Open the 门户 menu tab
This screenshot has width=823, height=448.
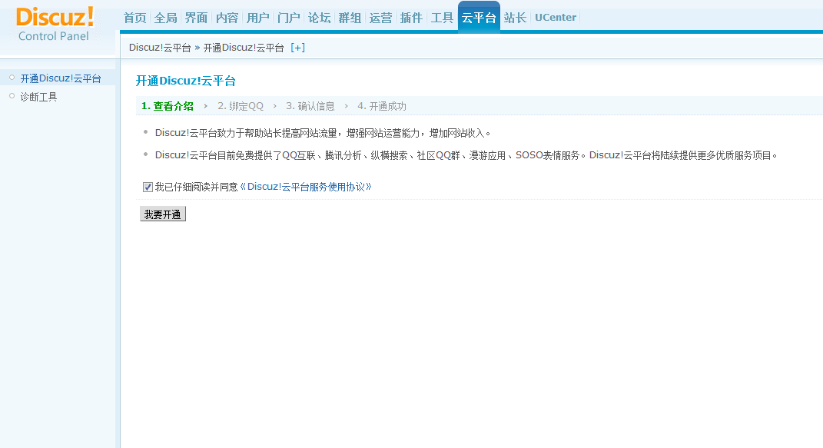coord(288,18)
